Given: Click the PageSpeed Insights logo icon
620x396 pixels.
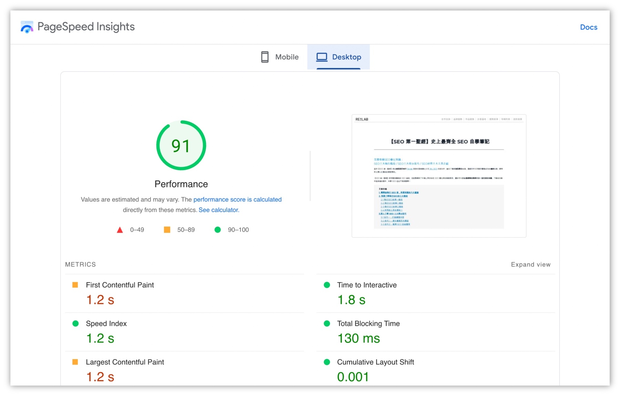Looking at the screenshot, I should 27,27.
